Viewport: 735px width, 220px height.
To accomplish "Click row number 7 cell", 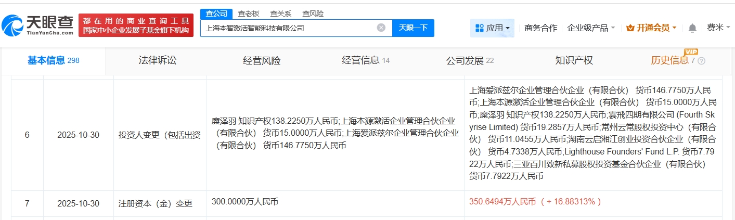I will [x=27, y=203].
